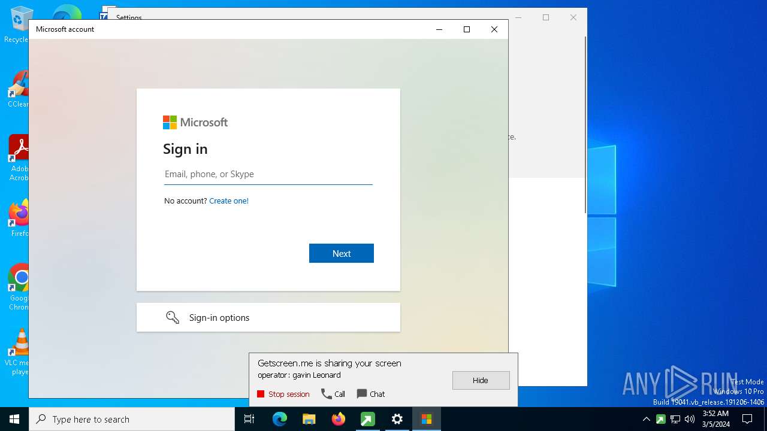Click the Settings window scrollbar
Image resolution: width=767 pixels, height=431 pixels.
click(x=585, y=124)
